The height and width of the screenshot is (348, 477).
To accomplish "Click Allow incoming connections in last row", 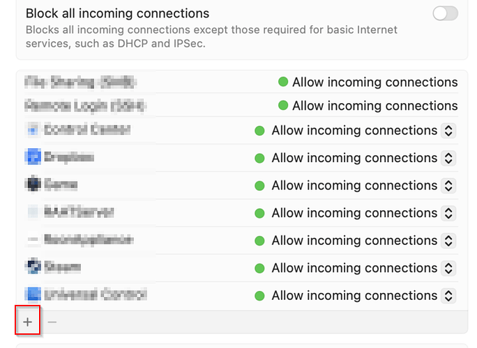I will click(354, 296).
